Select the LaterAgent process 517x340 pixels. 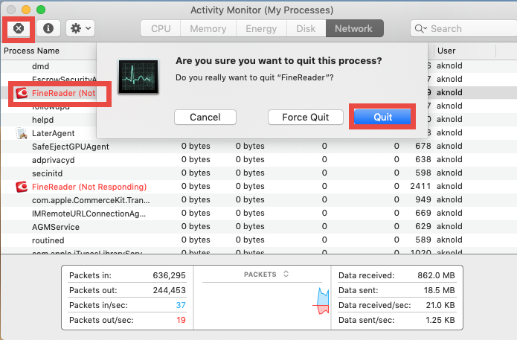point(53,134)
